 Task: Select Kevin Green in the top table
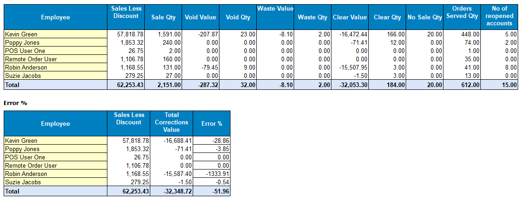tap(21, 34)
